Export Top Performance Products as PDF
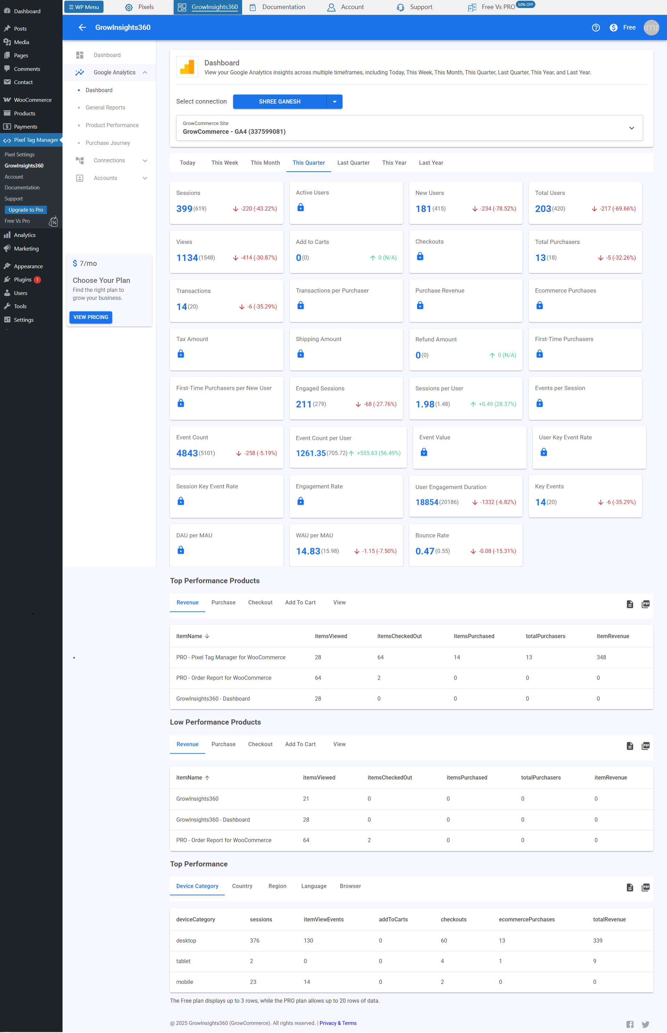This screenshot has width=667, height=1033. [645, 604]
